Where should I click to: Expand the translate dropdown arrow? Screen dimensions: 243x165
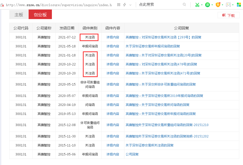coord(212,5)
